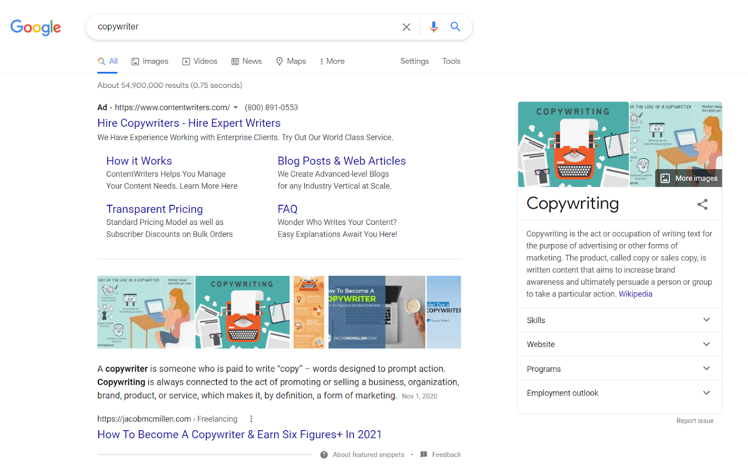Start voice search with the microphone icon
This screenshot has width=748, height=469.
coord(433,27)
